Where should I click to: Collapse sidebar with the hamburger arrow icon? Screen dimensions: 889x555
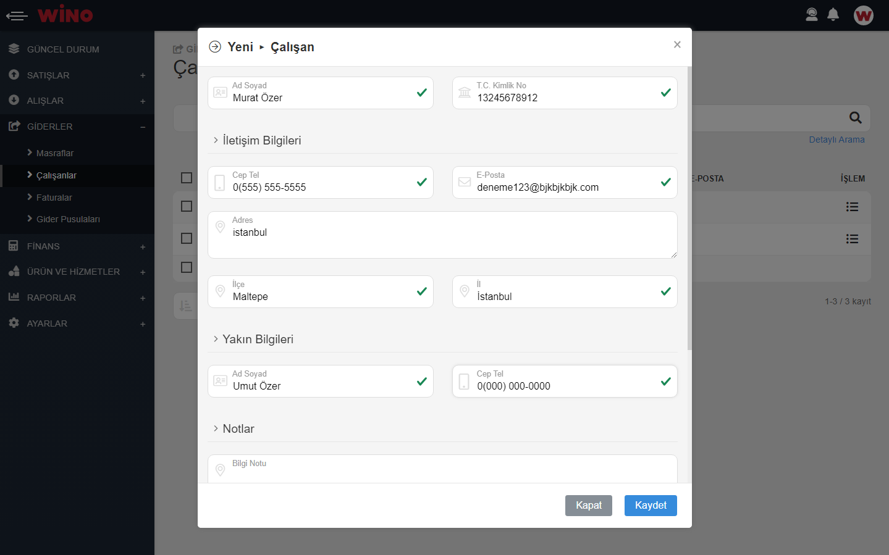click(x=17, y=15)
